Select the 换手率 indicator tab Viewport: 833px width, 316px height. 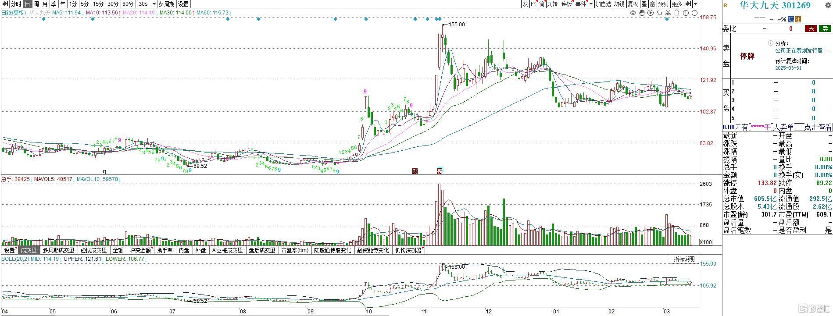(164, 250)
